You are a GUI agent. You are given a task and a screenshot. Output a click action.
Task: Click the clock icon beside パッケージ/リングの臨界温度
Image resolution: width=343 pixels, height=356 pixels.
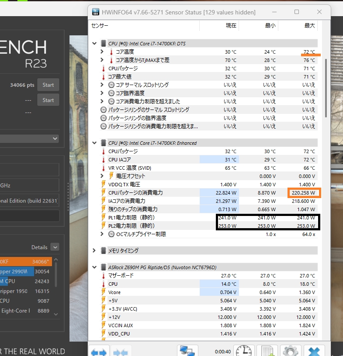[104, 118]
